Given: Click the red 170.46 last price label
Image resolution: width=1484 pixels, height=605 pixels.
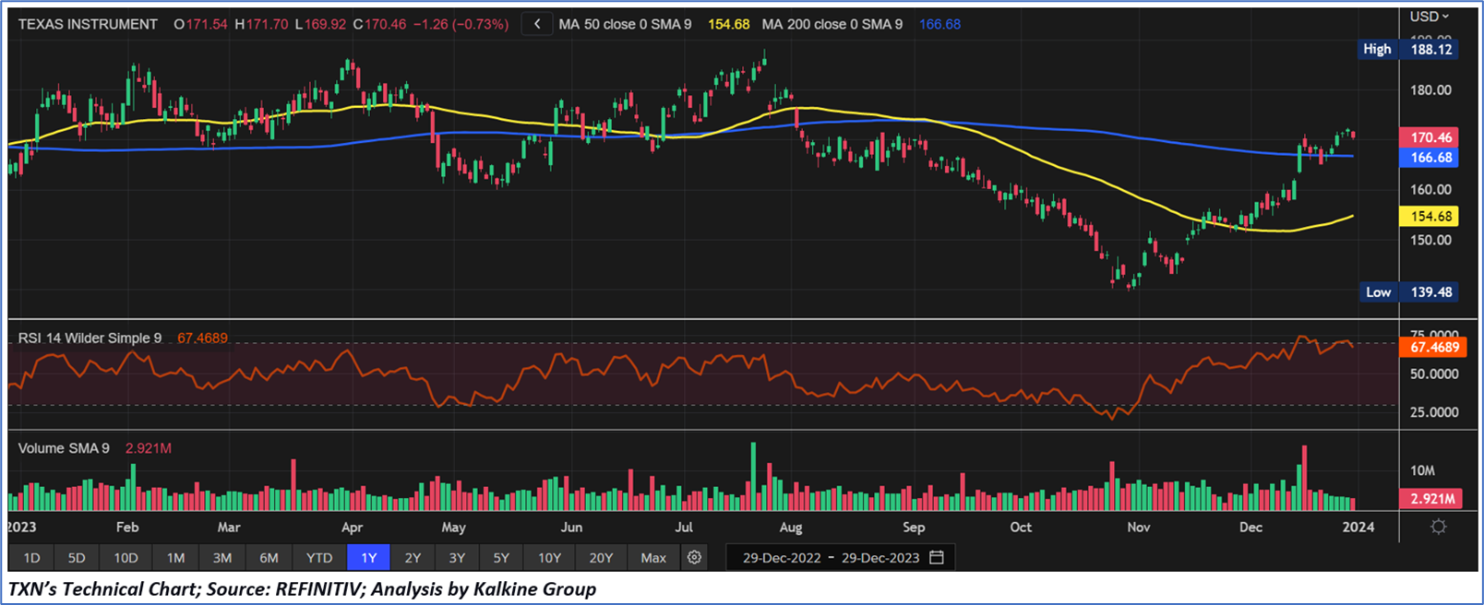Looking at the screenshot, I should coord(1430,137).
